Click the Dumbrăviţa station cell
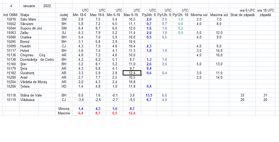The height and width of the screenshot is (142, 279). 29,59
